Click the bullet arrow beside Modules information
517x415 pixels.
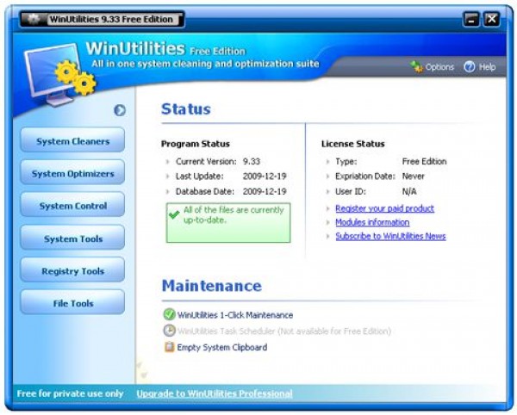pos(327,222)
